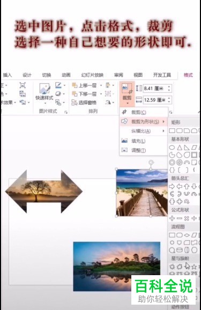This screenshot has width=201, height=310.
Task: Open the 快速样式 gallery
Action: pos(44,93)
